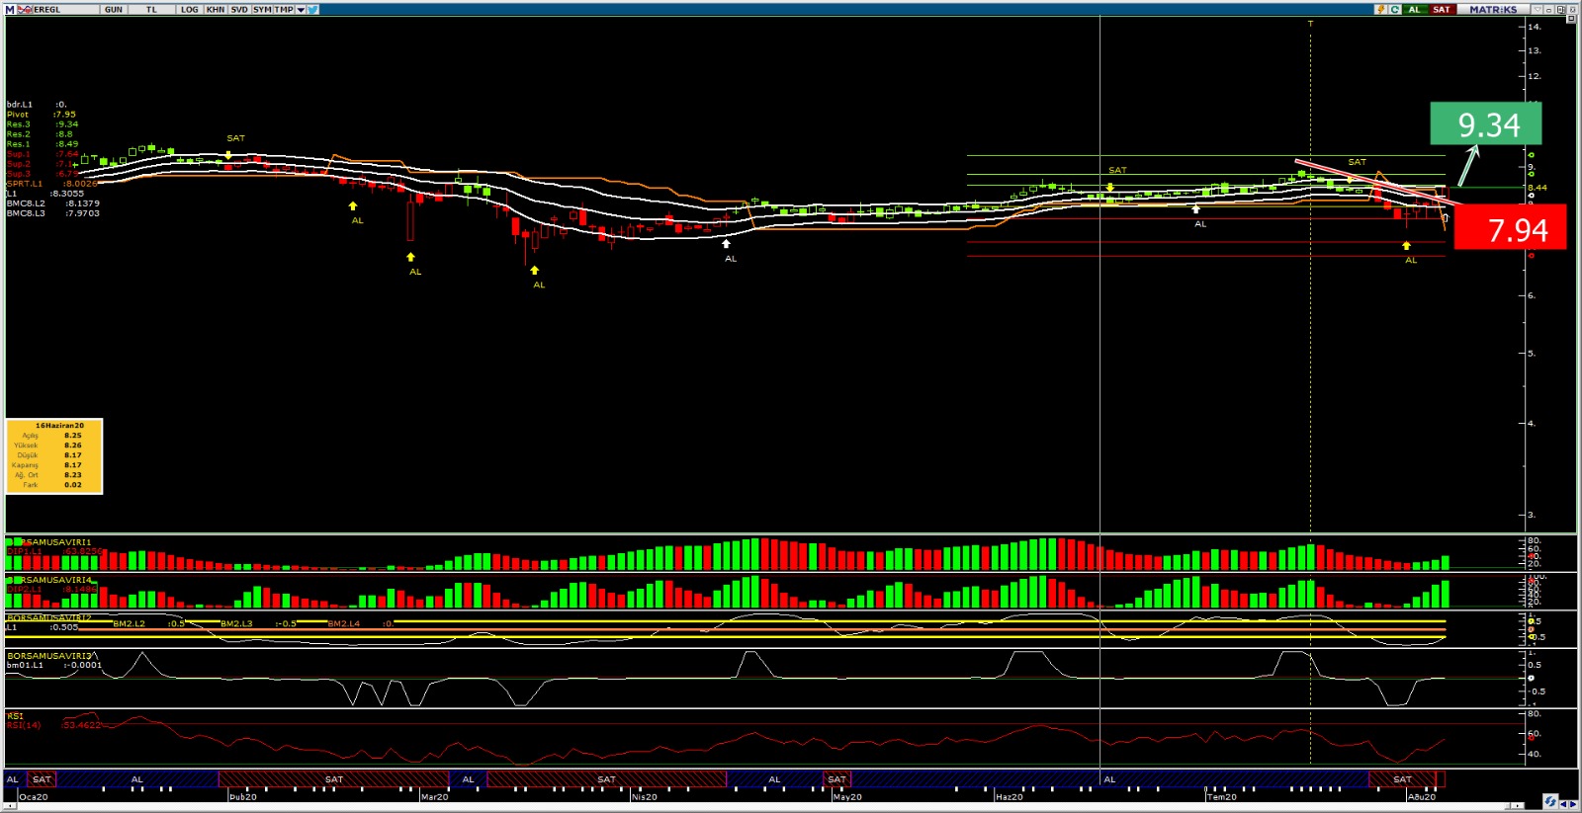This screenshot has width=1582, height=813.
Task: Click the Matriks M logo icon
Action: tap(10, 9)
